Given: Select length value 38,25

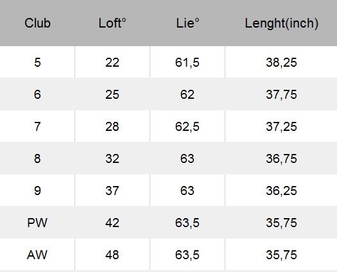Looking at the screenshot, I should (281, 62).
